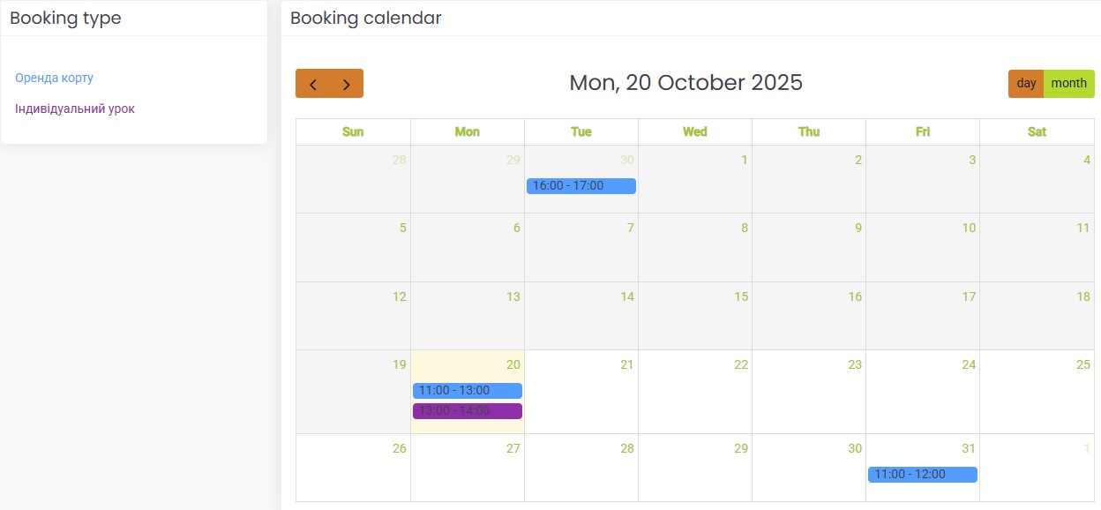The image size is (1101, 510).
Task: Open the 11:00 - 12:00 booking on Friday 31
Action: (922, 475)
